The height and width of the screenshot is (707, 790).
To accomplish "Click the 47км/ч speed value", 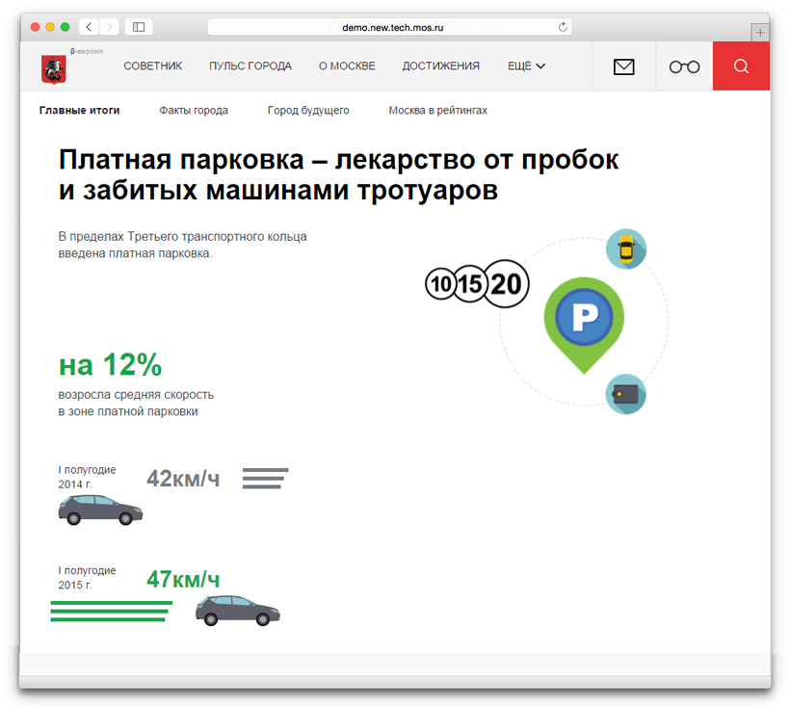I will (x=183, y=579).
